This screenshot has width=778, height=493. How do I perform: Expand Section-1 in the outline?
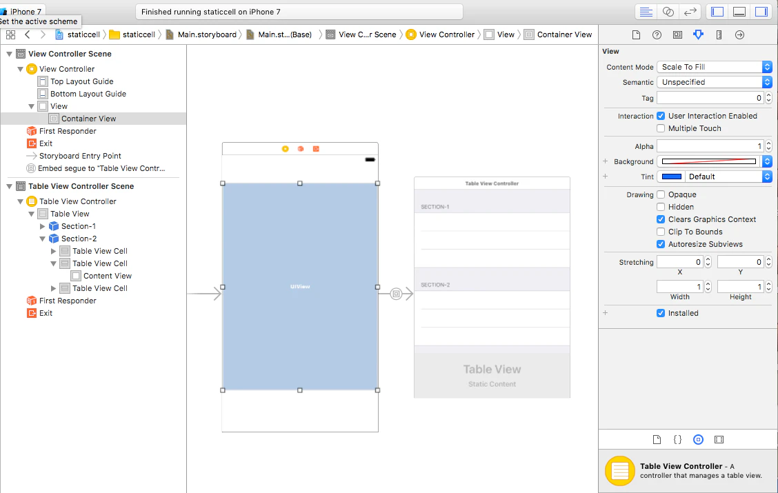tap(43, 226)
